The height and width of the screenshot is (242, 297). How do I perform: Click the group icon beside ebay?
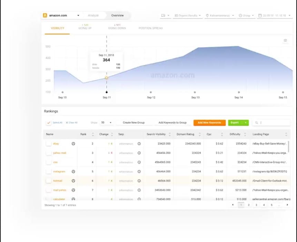(x=73, y=144)
